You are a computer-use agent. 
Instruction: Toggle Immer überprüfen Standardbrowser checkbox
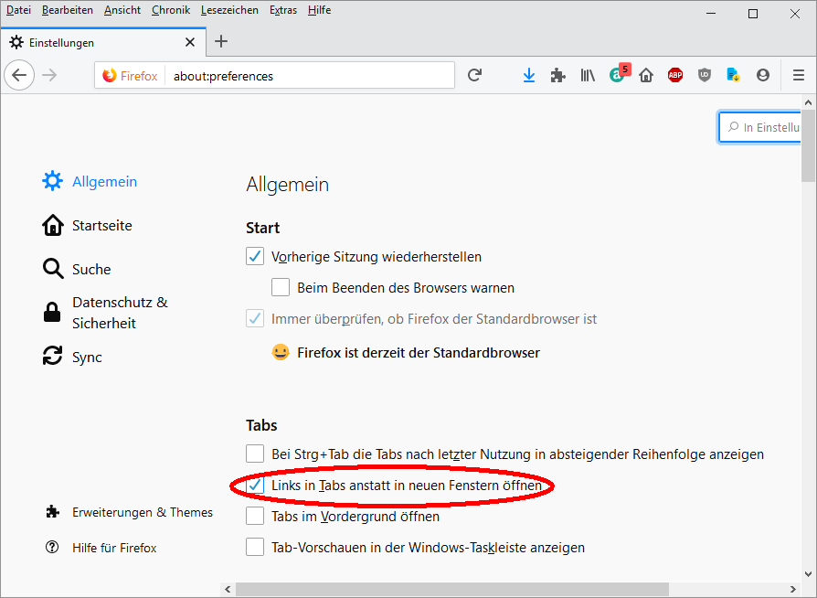255,318
